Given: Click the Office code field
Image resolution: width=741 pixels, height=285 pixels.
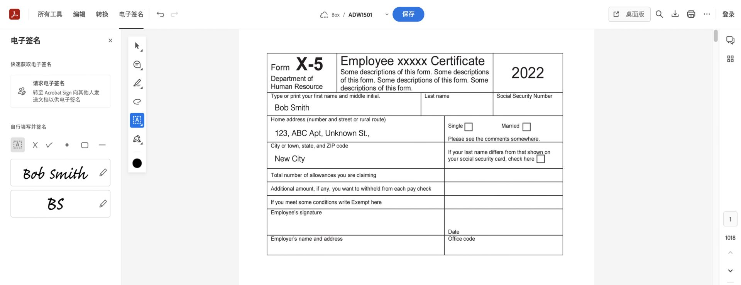Looking at the screenshot, I should pos(504,245).
